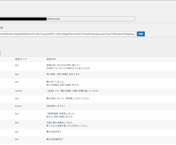Screen dimensions: 176x145
Task: Click the 購入申請が届いています confirm message
Action: coord(73,91)
